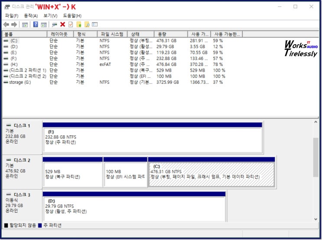Click drive icon of the (H:) volume row
This screenshot has width=322, height=240.
(6, 64)
